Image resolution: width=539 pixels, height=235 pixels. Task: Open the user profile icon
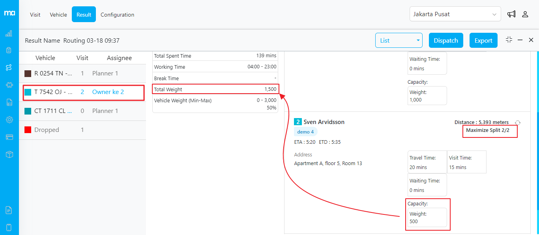point(525,14)
